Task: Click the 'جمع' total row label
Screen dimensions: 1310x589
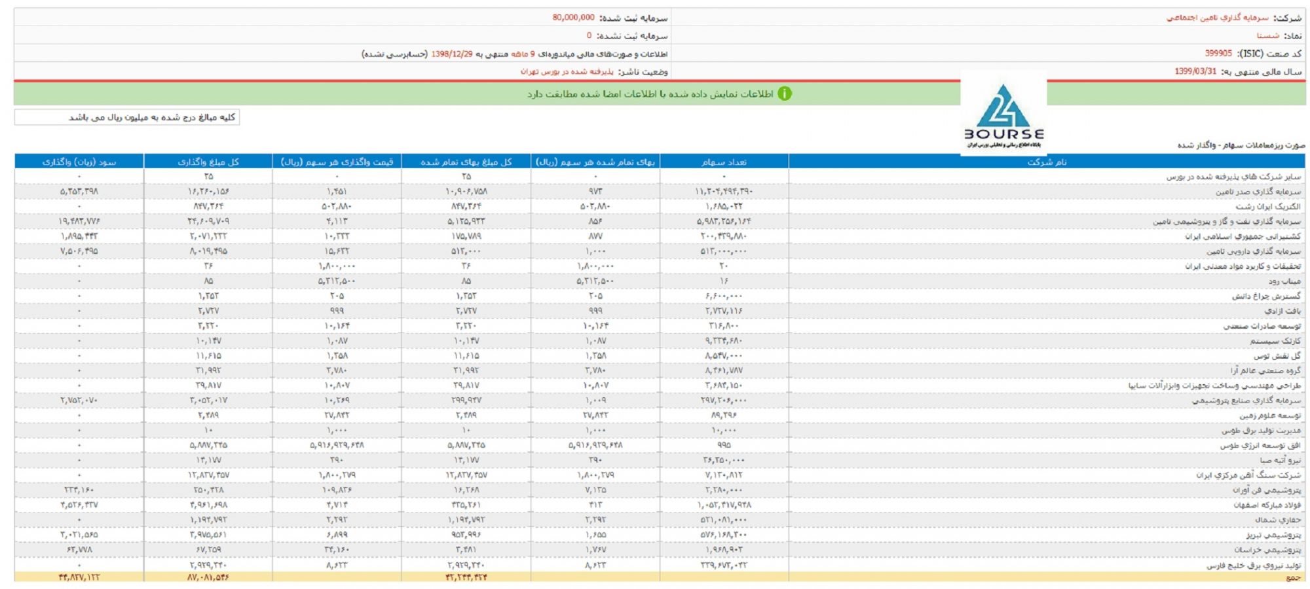Action: coord(1294,577)
